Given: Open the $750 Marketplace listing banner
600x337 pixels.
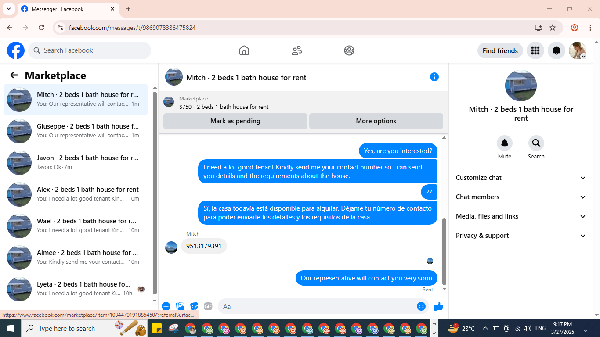Looking at the screenshot, I should (x=303, y=102).
